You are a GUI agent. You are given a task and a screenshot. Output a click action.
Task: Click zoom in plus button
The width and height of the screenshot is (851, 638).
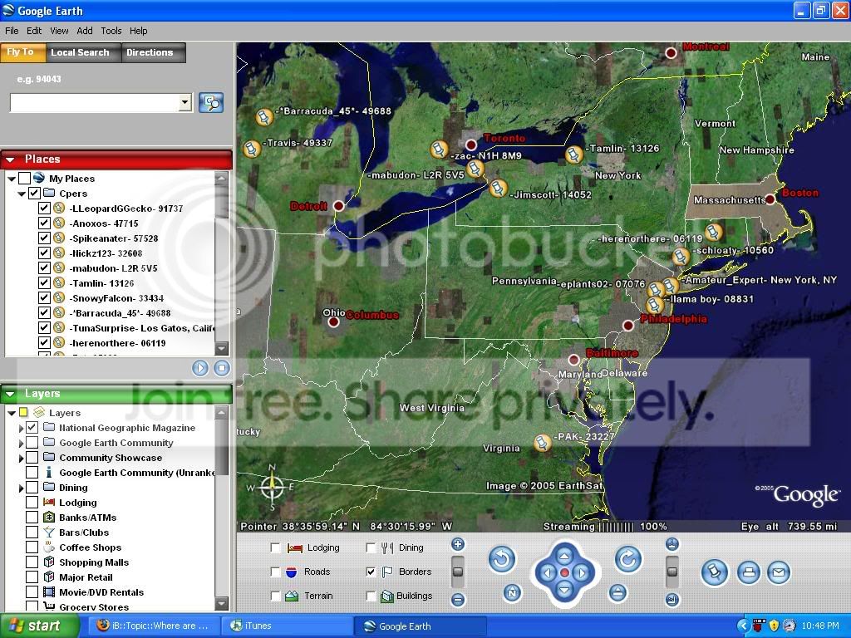pos(458,544)
